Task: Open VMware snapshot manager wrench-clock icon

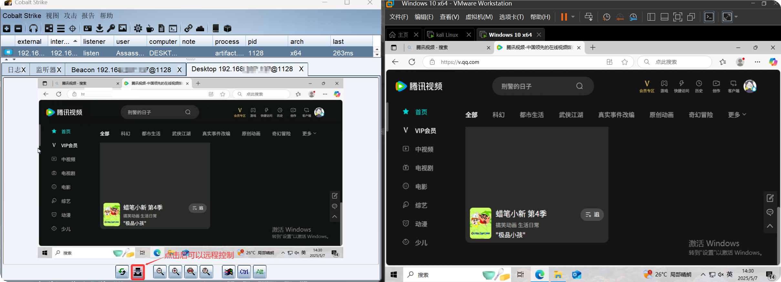Action: 633,17
